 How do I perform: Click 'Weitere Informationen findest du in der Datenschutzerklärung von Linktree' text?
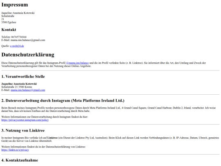pos(43,147)
